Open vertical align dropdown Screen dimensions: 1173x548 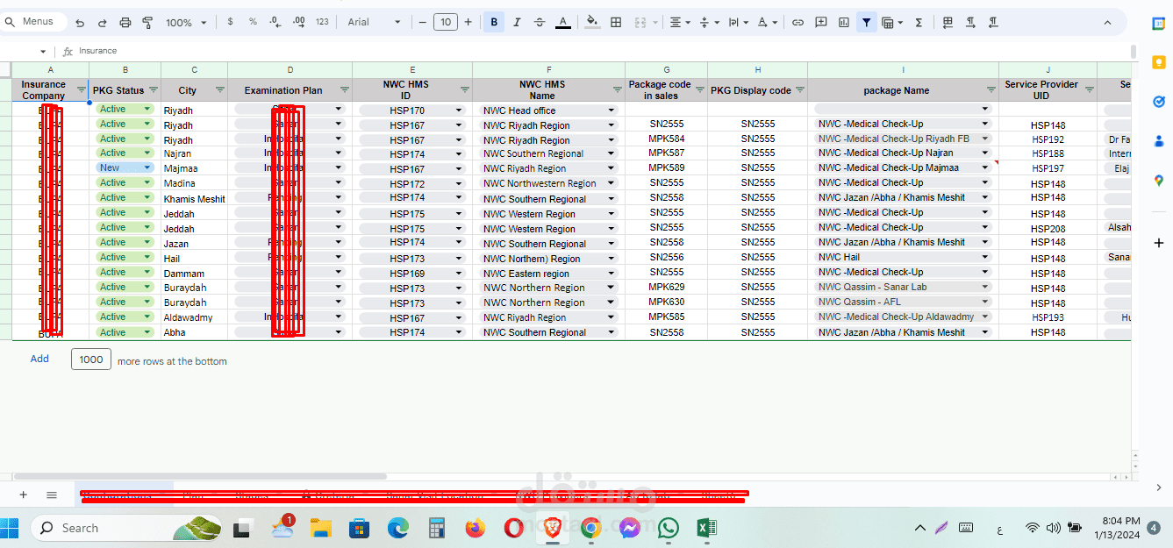coord(708,22)
